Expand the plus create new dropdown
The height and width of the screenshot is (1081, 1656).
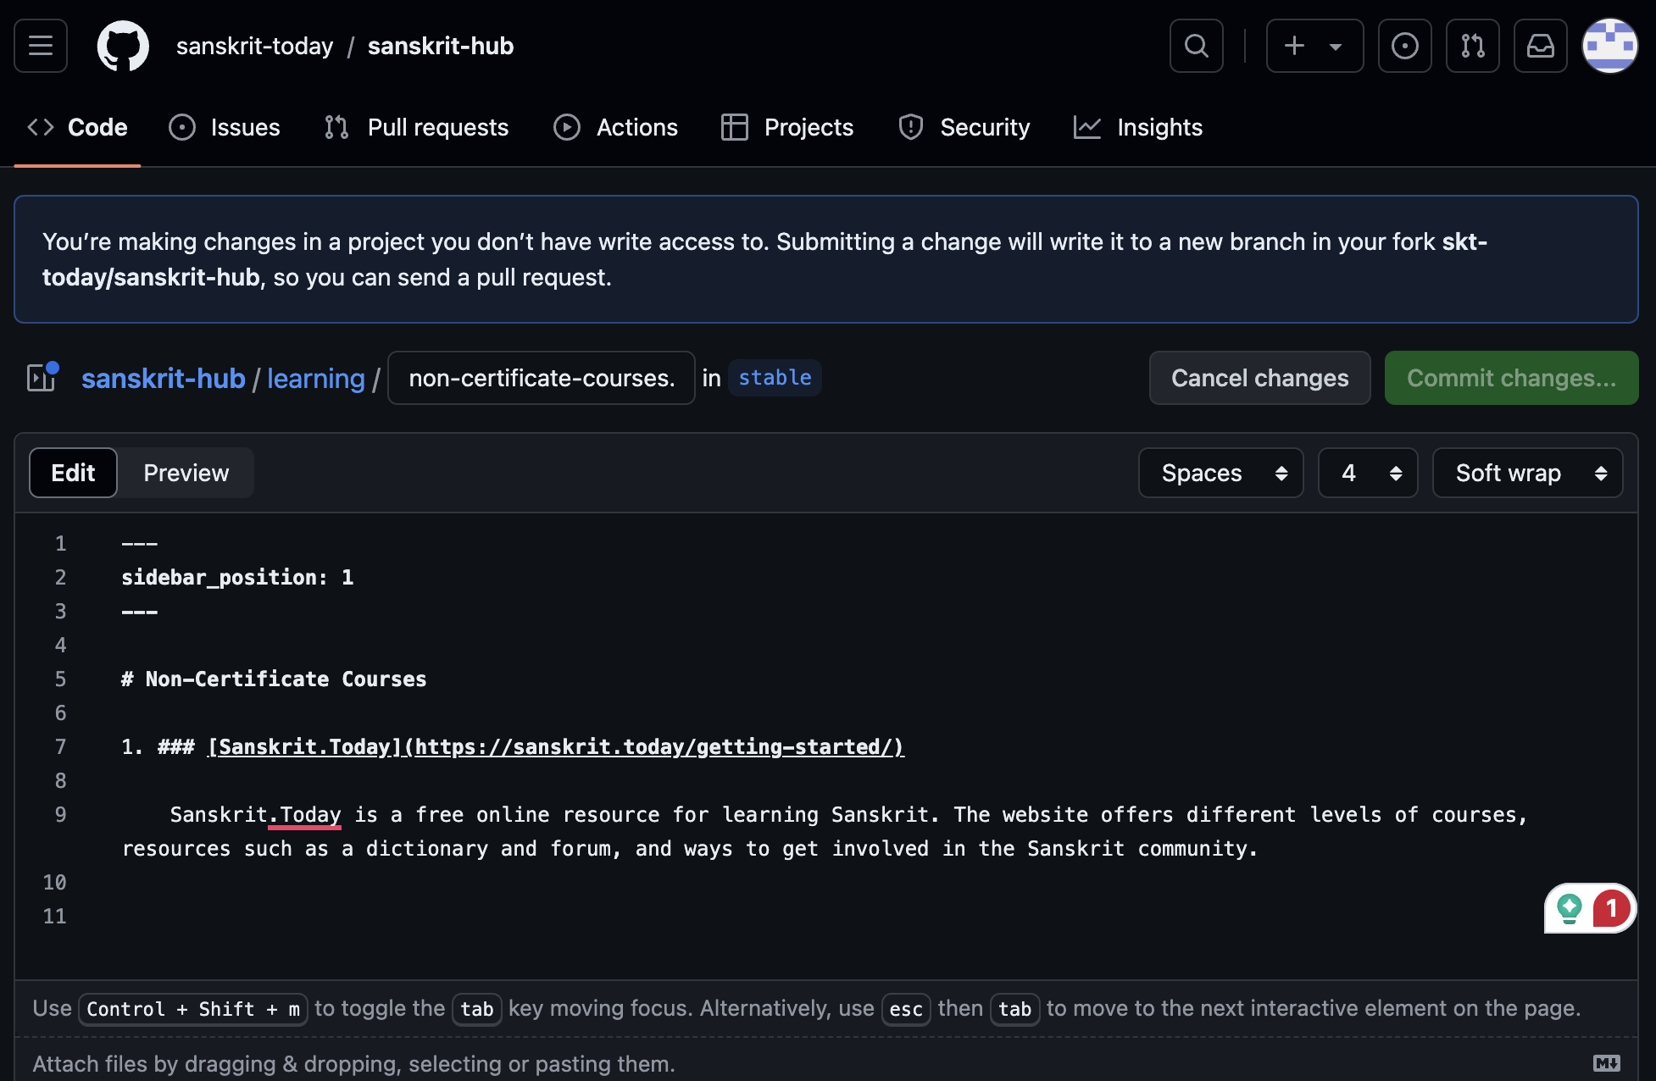tap(1314, 46)
